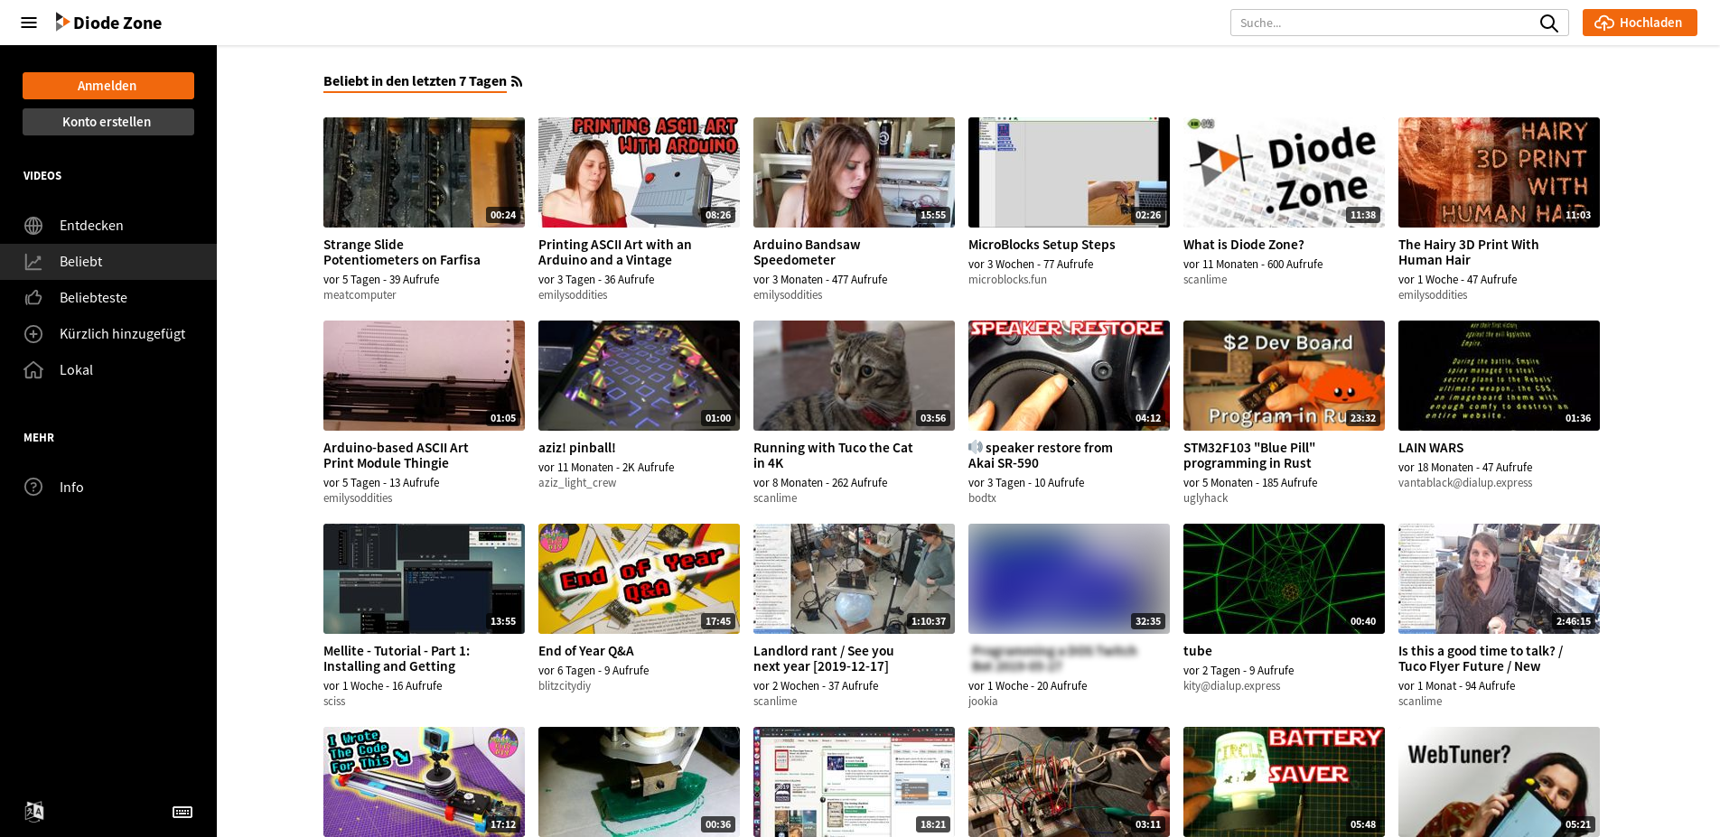This screenshot has height=837, width=1720.
Task: Click the Info question mark icon
Action: (x=33, y=488)
